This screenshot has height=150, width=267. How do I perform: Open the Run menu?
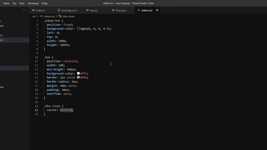pyautogui.click(x=22, y=3)
